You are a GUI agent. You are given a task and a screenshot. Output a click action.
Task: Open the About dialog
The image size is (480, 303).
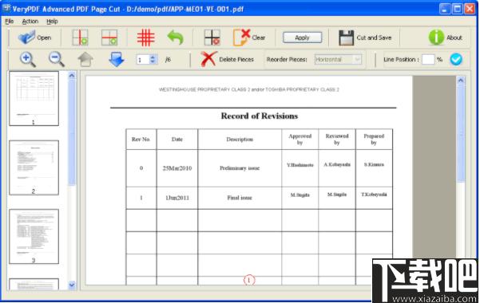point(445,37)
